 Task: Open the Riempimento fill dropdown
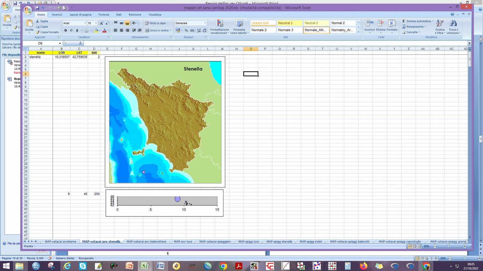tap(414, 27)
